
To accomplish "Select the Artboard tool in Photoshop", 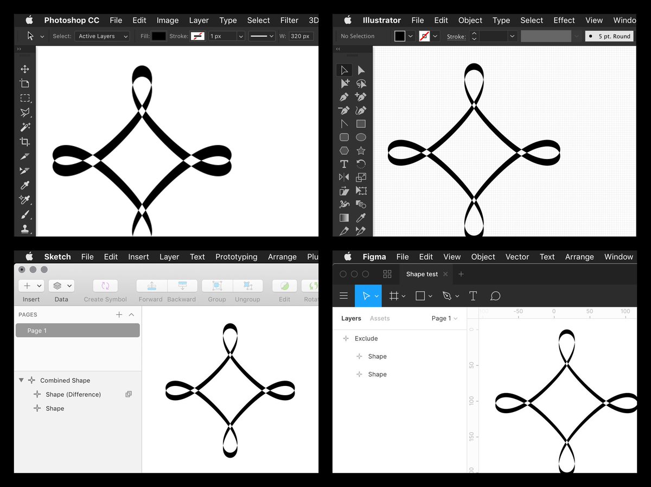I will click(x=24, y=83).
